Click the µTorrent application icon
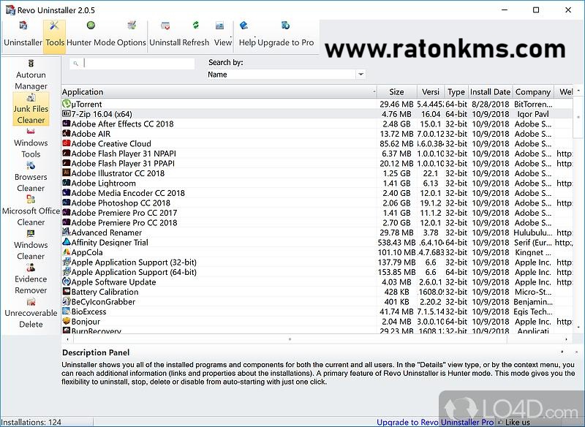 pos(67,104)
